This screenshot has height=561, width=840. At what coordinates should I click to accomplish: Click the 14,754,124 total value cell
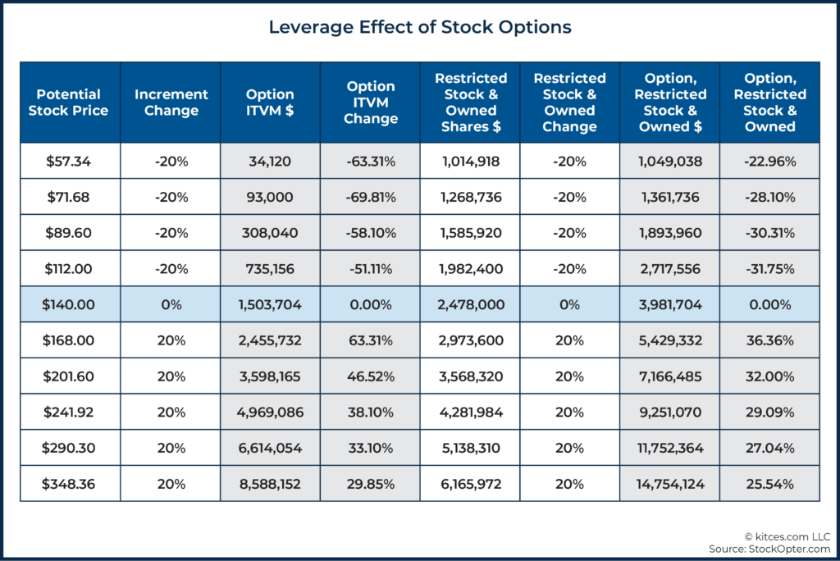669,484
